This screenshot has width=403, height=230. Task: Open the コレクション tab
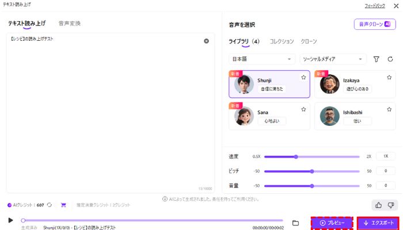[x=282, y=41]
